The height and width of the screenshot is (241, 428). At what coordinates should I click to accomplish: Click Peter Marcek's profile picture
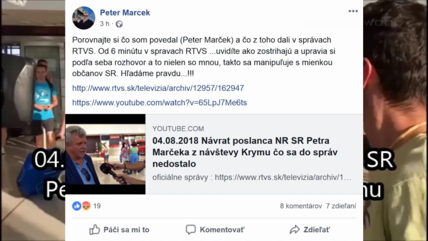point(84,18)
